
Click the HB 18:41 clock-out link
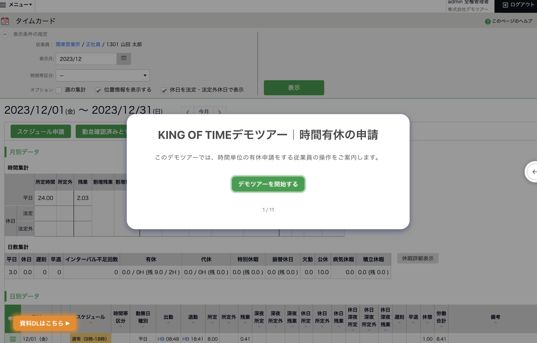point(193,339)
